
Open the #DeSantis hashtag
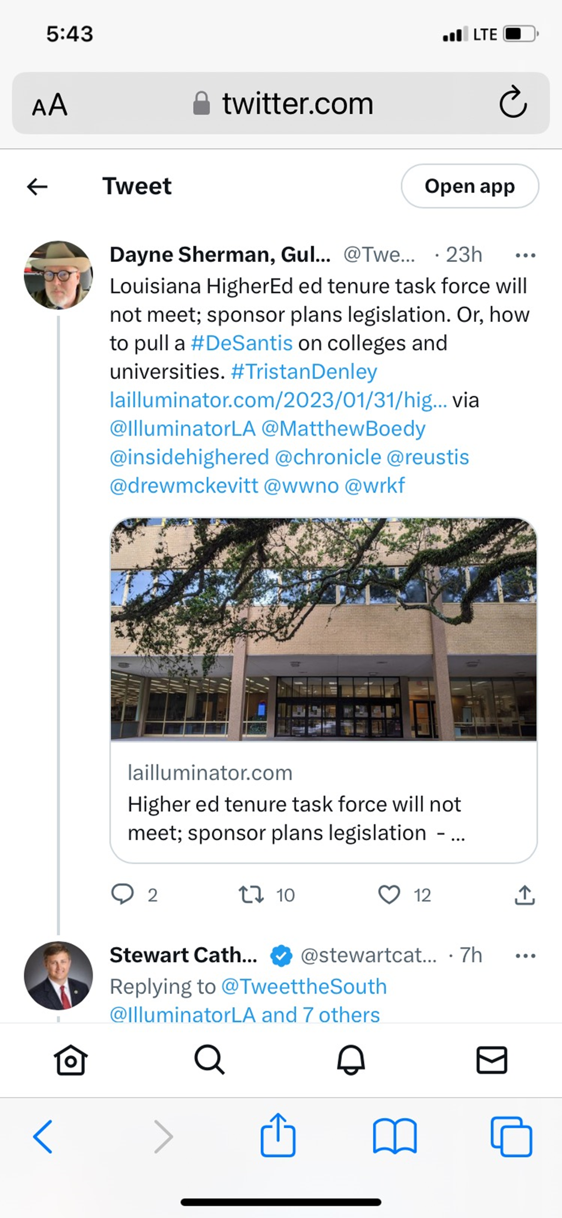(242, 343)
